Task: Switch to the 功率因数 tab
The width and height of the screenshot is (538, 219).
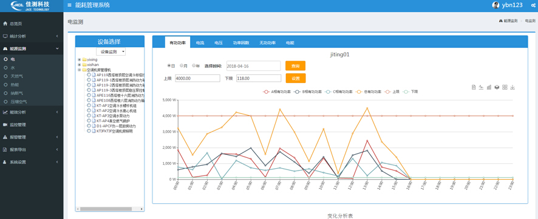Action: (x=241, y=43)
